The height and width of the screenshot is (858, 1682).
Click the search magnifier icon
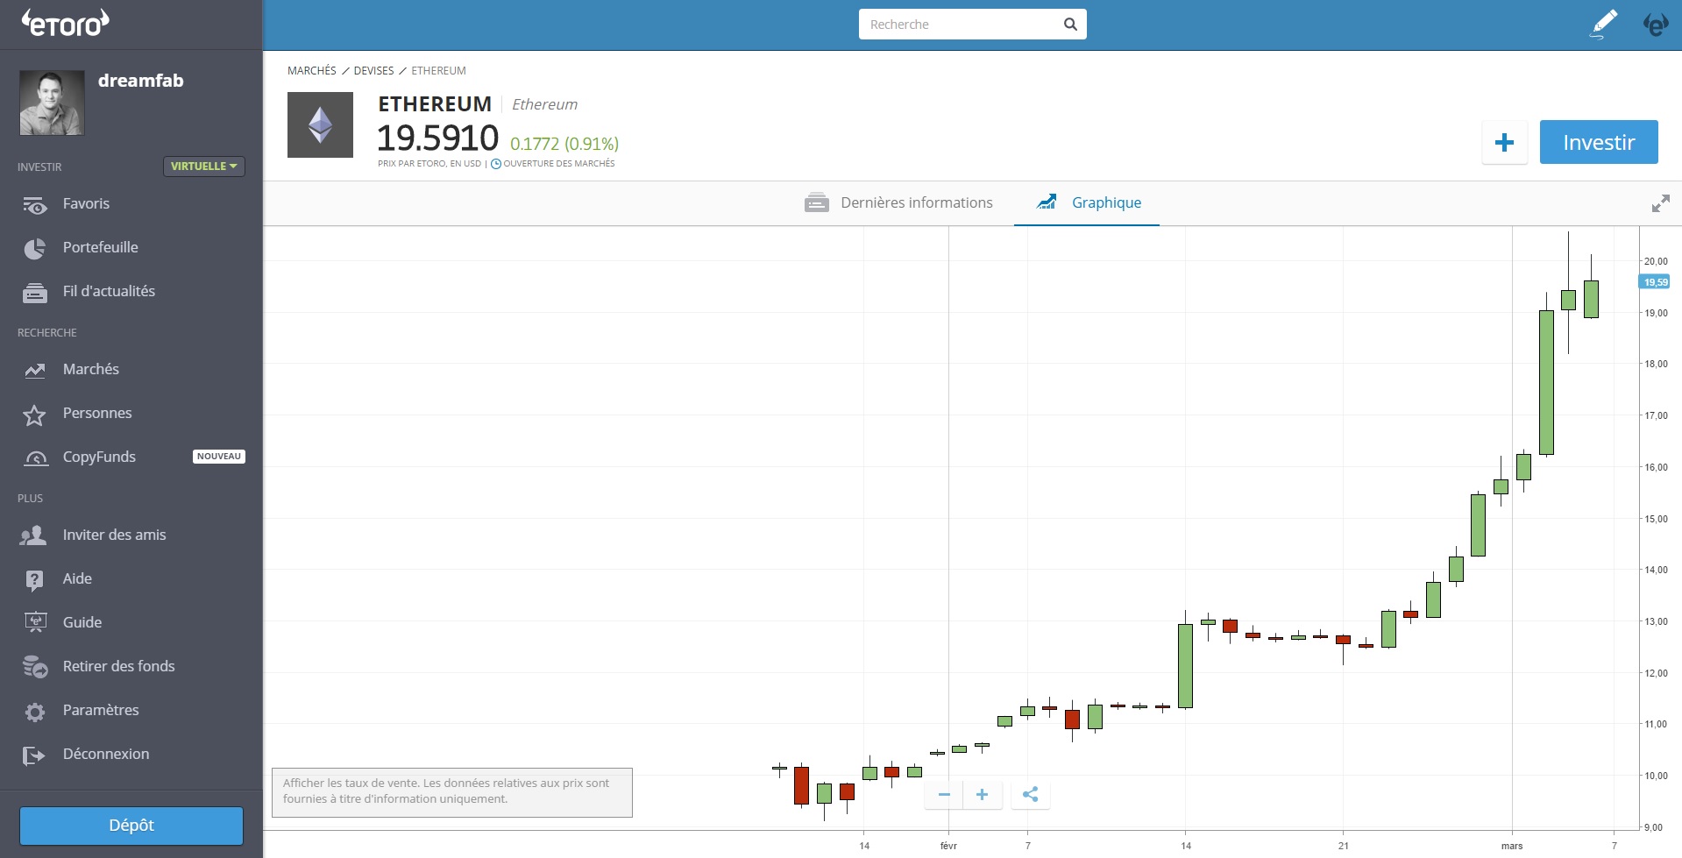tap(1070, 25)
